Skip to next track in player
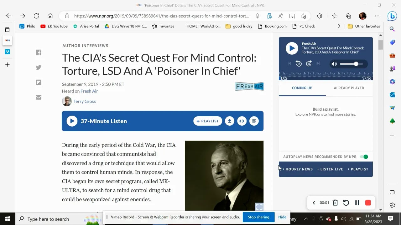Viewport: 401px width, 225px height. pyautogui.click(x=318, y=64)
